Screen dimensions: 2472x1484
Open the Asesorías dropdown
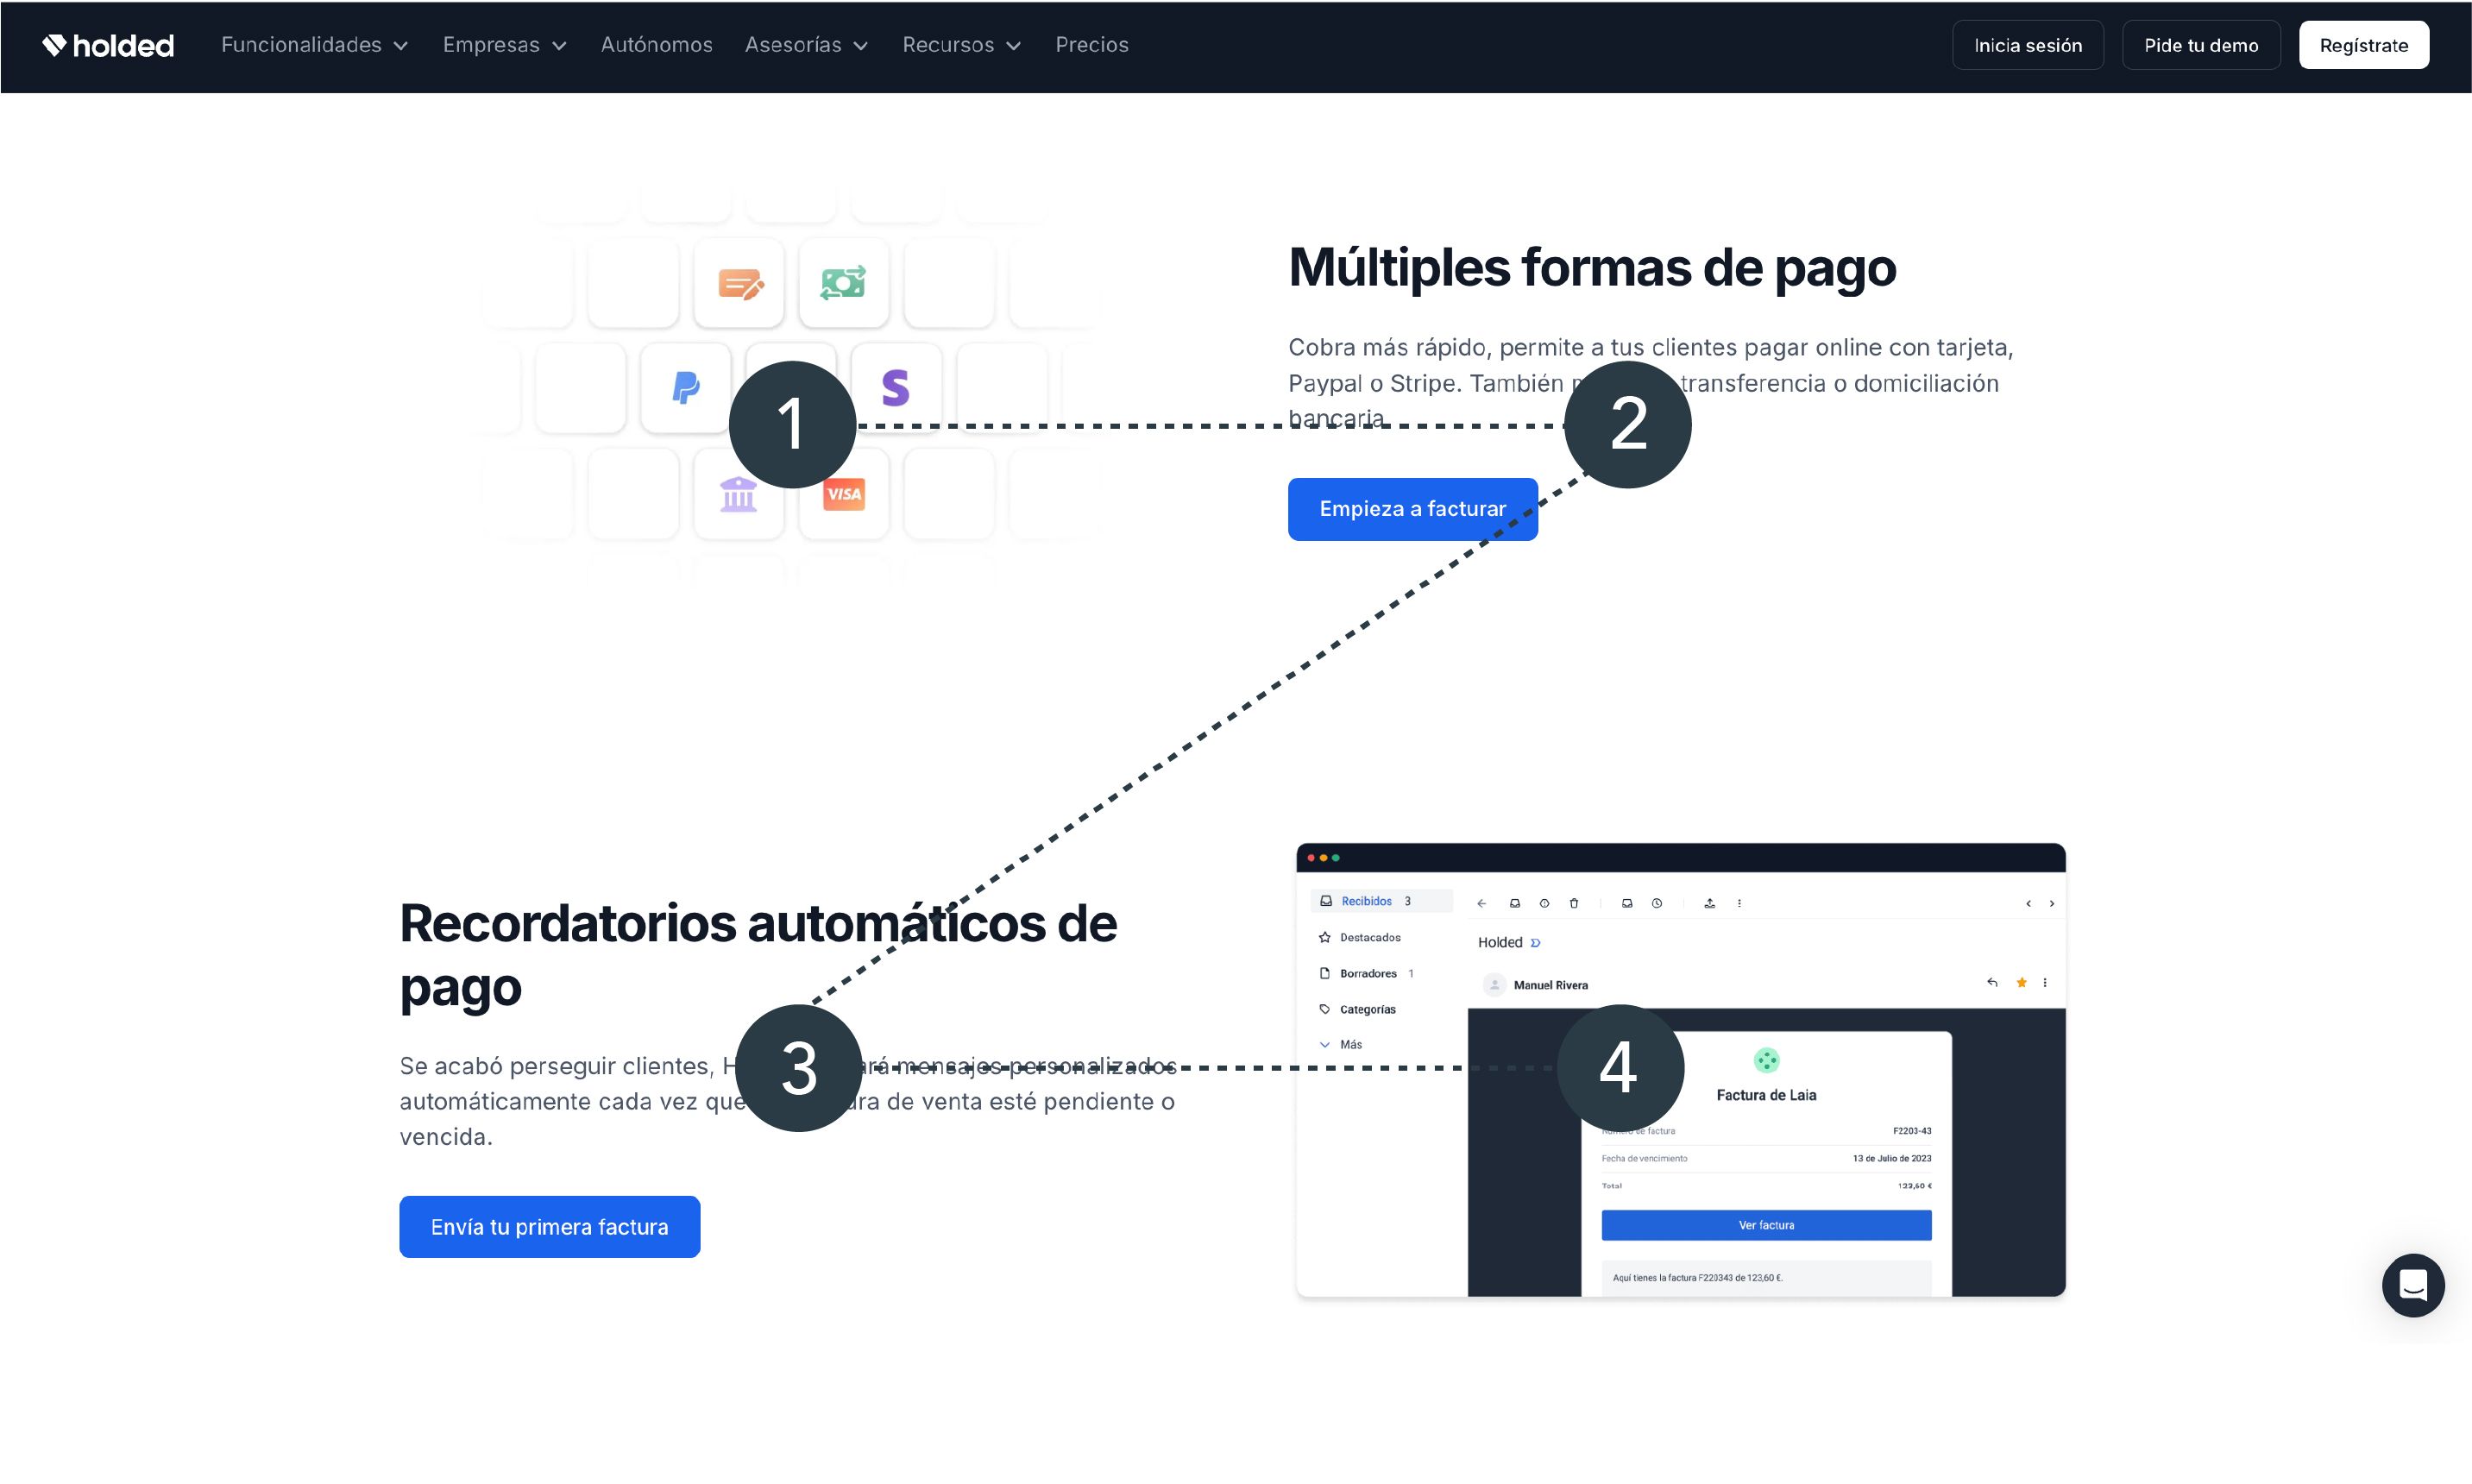coord(806,45)
